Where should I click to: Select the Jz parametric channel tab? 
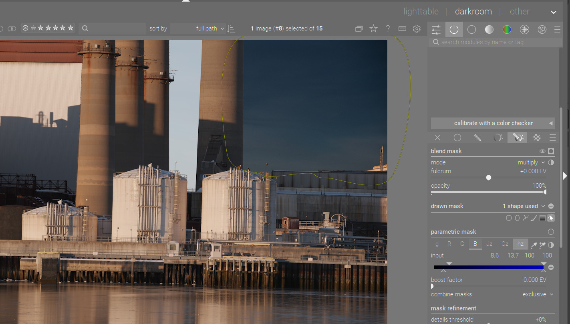489,244
